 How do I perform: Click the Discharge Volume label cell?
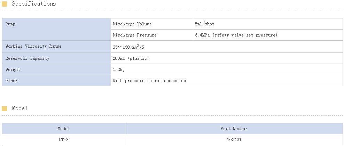point(152,24)
